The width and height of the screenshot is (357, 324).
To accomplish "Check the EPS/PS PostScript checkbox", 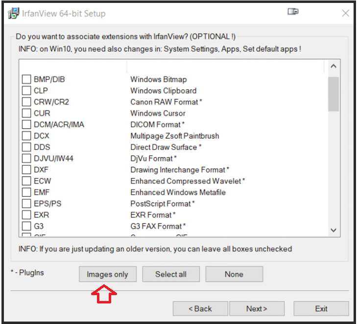I will coord(26,204).
